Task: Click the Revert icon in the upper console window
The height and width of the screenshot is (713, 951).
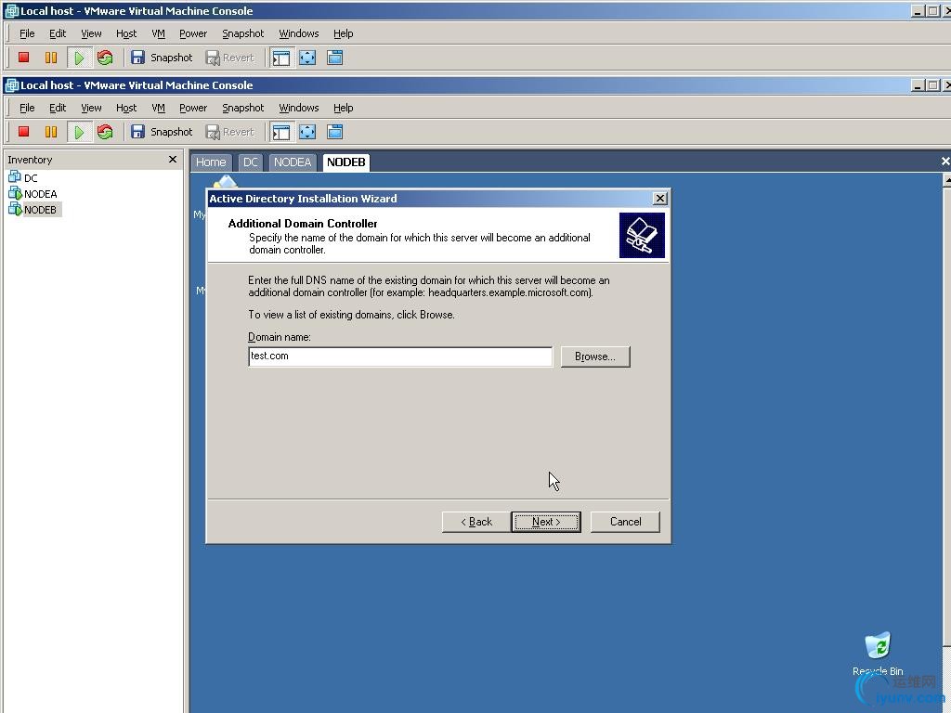Action: tap(213, 58)
